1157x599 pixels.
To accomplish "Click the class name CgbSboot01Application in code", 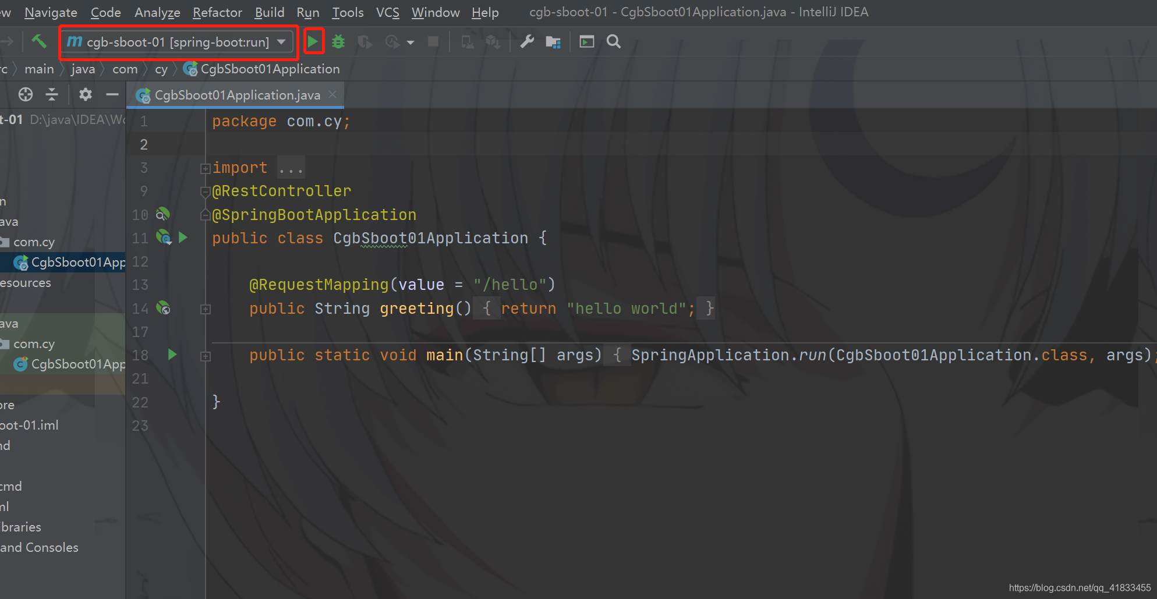I will coord(431,238).
